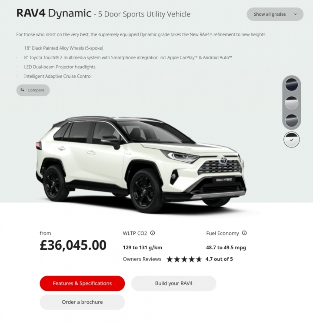Click the five-star owners rating
Image resolution: width=313 pixels, height=322 pixels.
[x=184, y=259]
